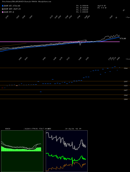The height and width of the screenshot is (172, 130).
Task: Click the ADX '(14 day) 24, +62, -39' text
Action: pos(73,129)
